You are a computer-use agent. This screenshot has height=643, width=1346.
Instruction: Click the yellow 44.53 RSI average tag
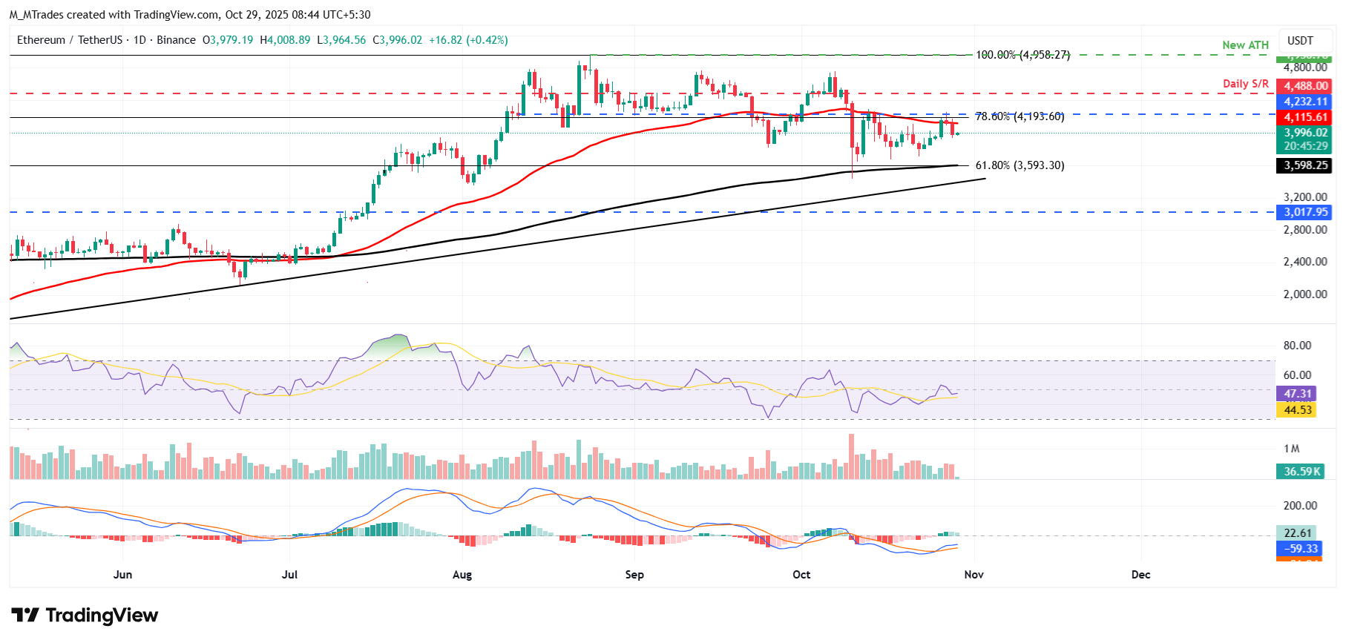tap(1297, 410)
